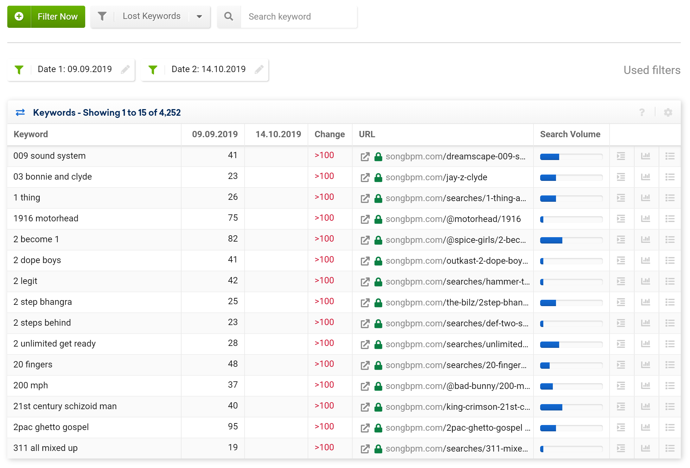This screenshot has height=468, width=690.
Task: Open the table settings gear icon
Action: point(668,112)
